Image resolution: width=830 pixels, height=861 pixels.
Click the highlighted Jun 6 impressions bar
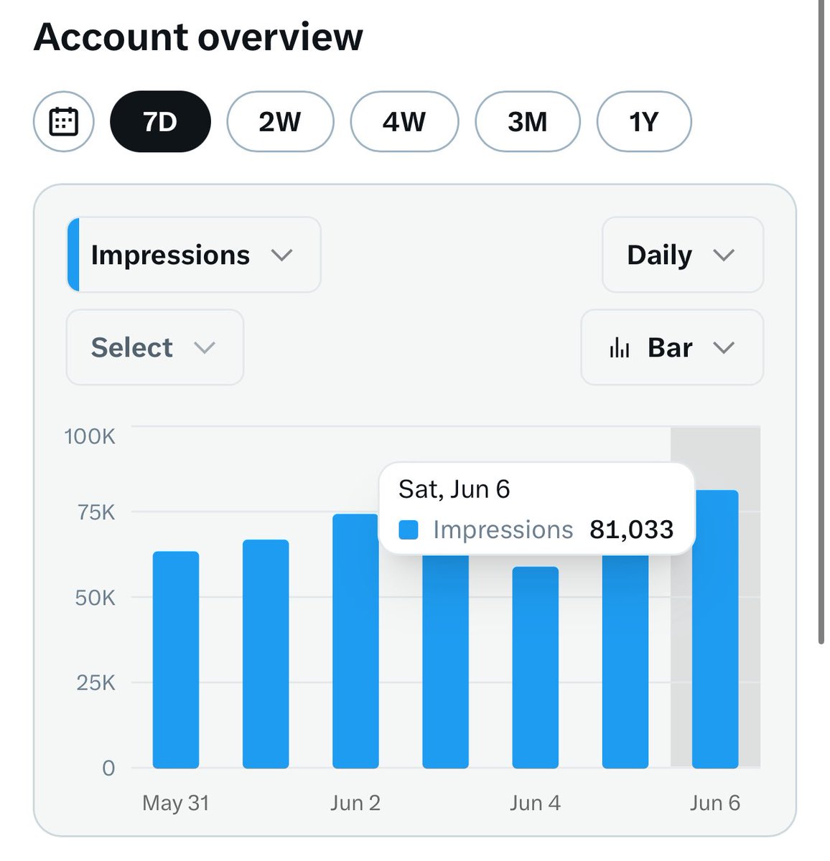coord(715,629)
